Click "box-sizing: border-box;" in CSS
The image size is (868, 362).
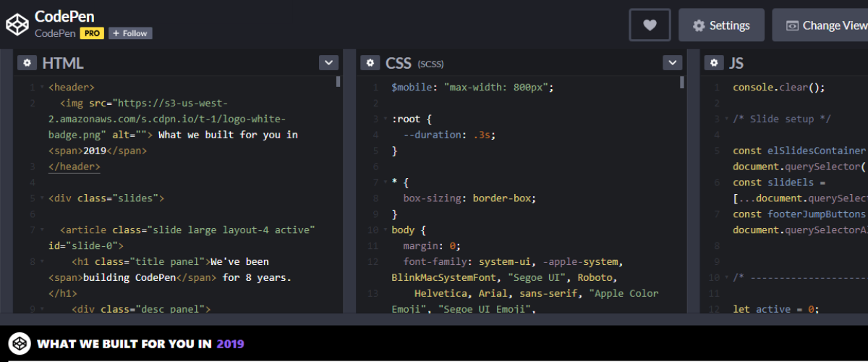[x=469, y=198]
